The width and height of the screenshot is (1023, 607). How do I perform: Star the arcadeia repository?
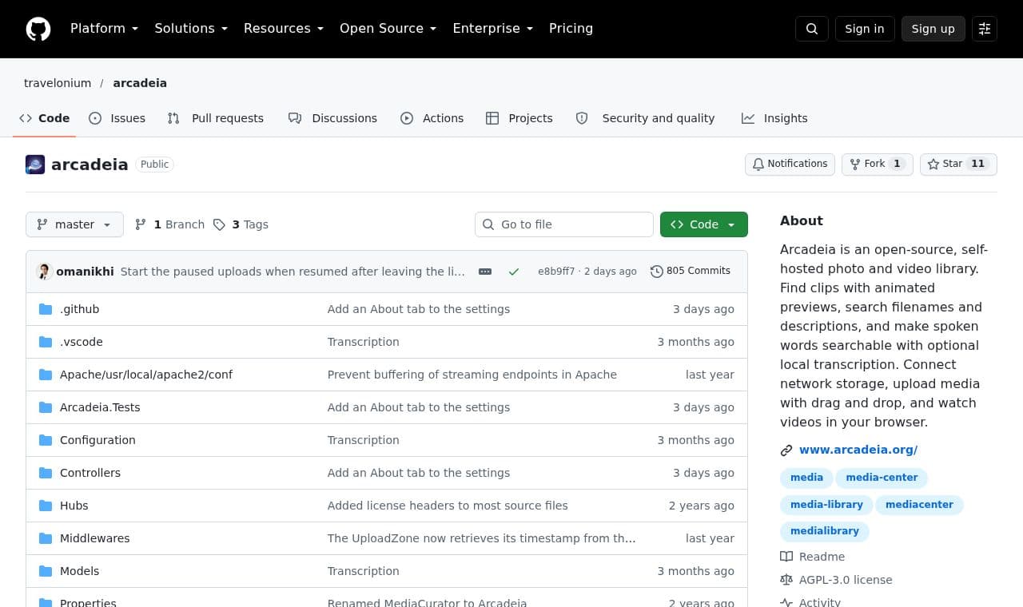click(x=958, y=164)
